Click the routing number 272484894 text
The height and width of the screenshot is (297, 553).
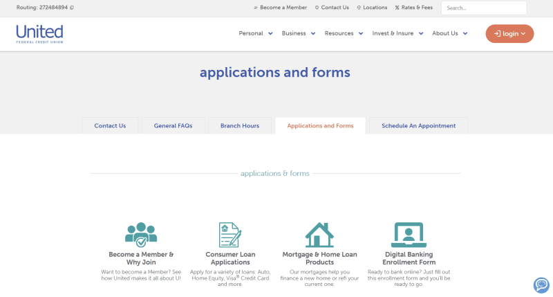(x=53, y=8)
